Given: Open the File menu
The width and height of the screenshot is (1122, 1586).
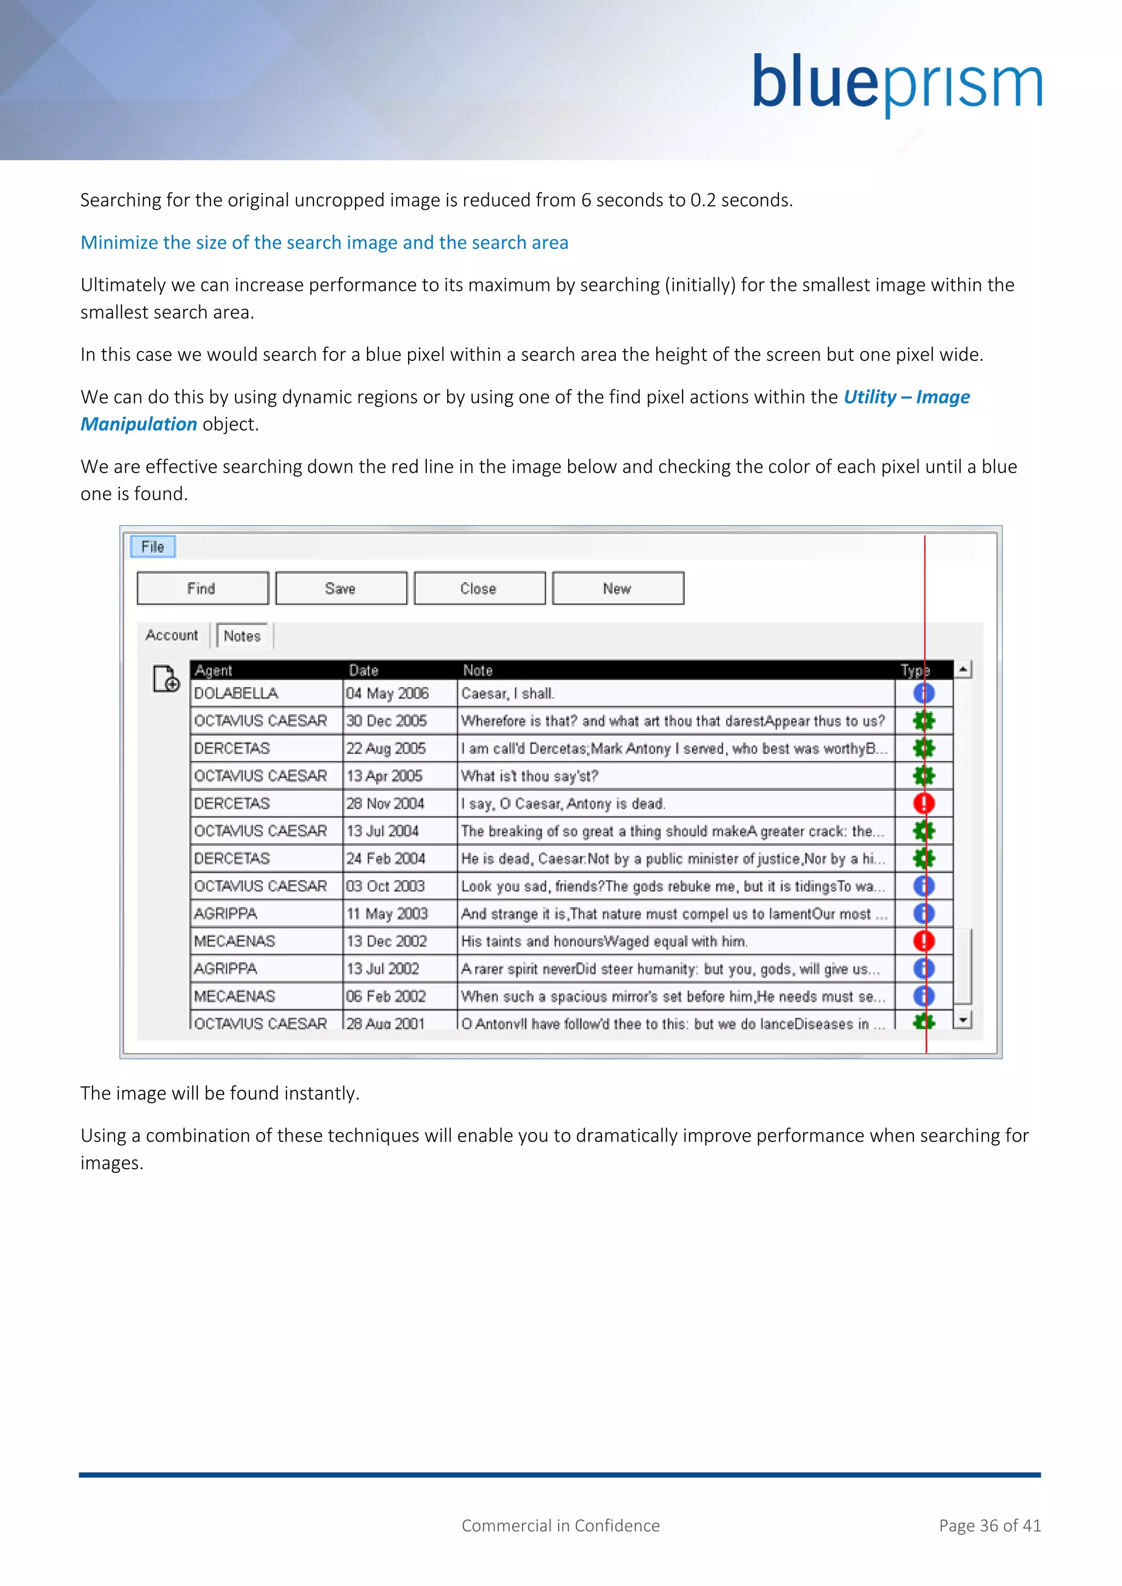Looking at the screenshot, I should click(x=153, y=547).
